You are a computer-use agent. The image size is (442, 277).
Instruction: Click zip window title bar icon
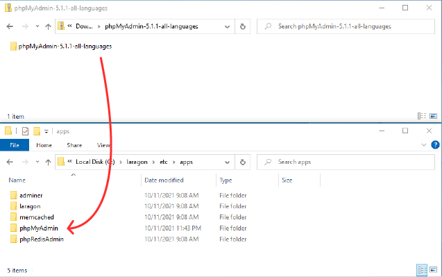8,8
